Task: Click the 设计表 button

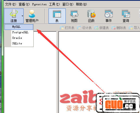Action: point(84,28)
